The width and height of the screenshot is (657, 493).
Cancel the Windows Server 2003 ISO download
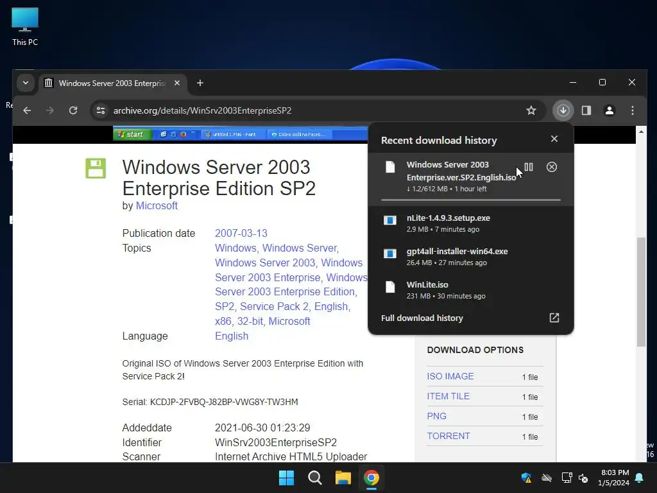pyautogui.click(x=552, y=167)
